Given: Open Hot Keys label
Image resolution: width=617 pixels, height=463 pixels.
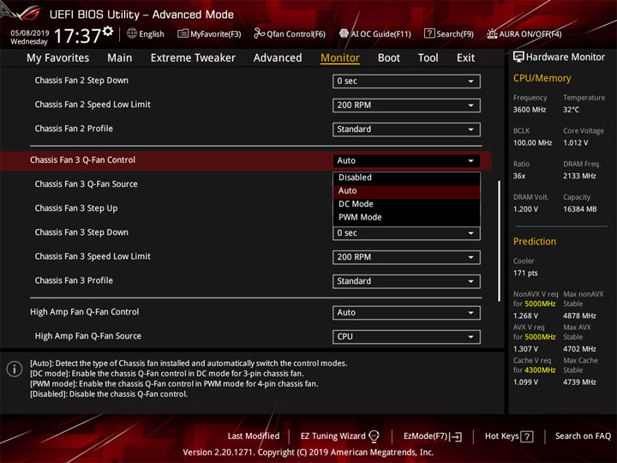Looking at the screenshot, I should (501, 436).
